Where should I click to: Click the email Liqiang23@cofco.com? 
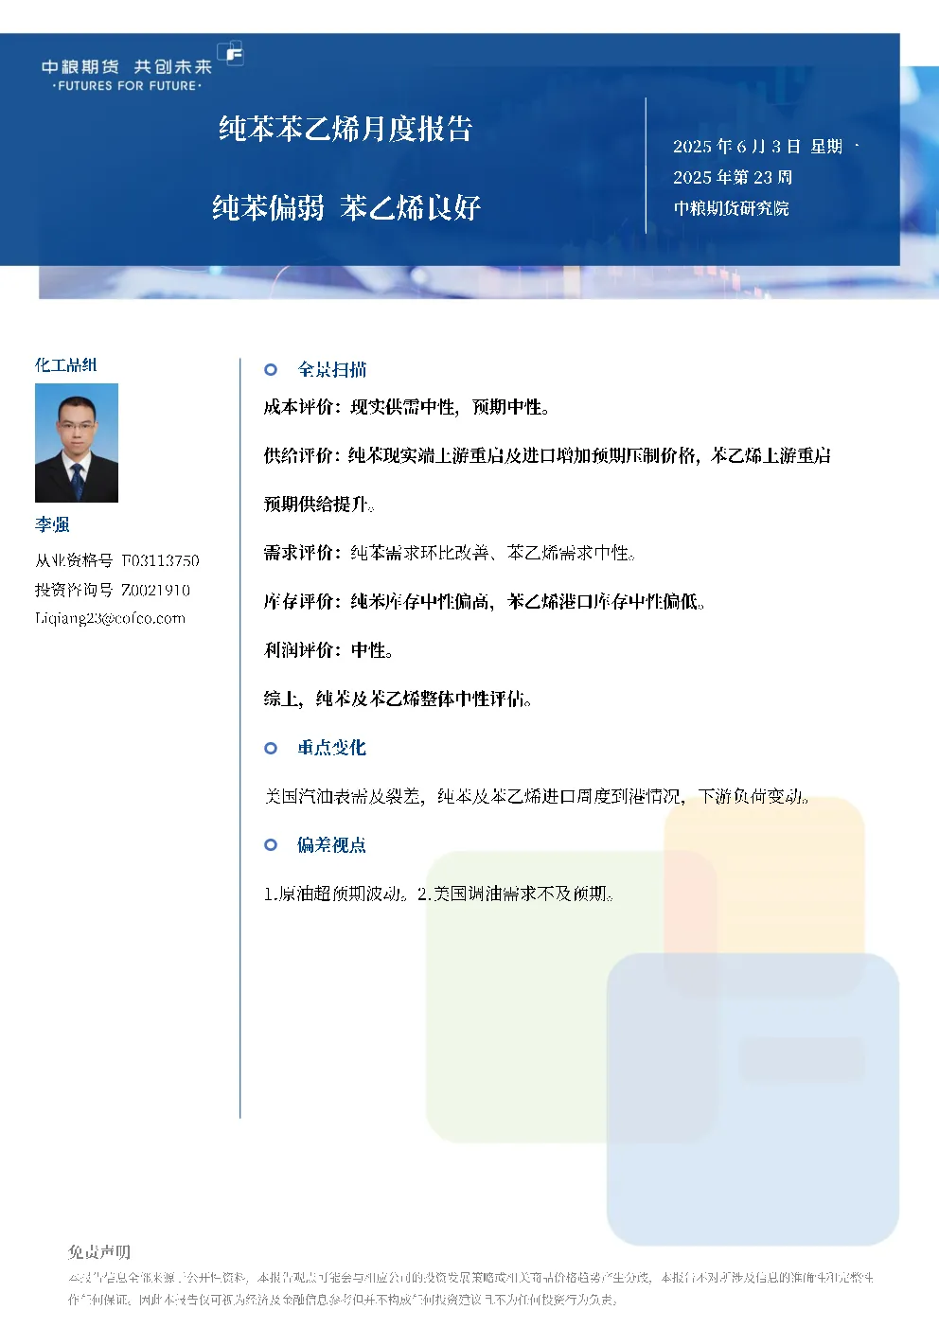pyautogui.click(x=111, y=618)
